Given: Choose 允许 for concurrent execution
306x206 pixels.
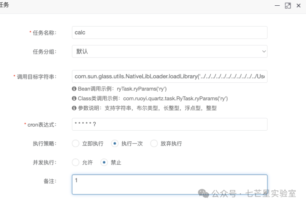Looking at the screenshot, I should 76,162.
